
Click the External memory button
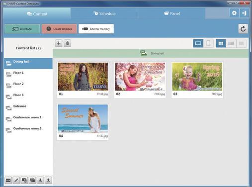tap(96, 29)
